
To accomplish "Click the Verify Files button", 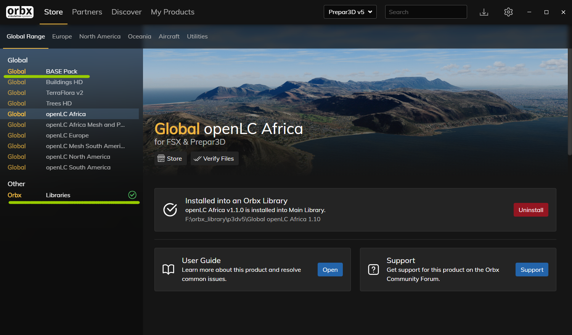I will pyautogui.click(x=214, y=159).
